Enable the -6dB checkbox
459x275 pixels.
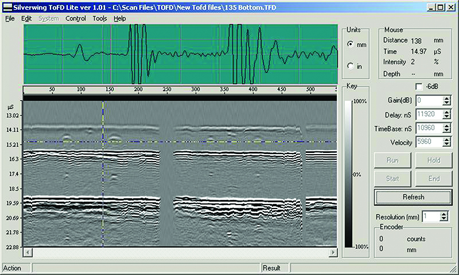coord(418,86)
